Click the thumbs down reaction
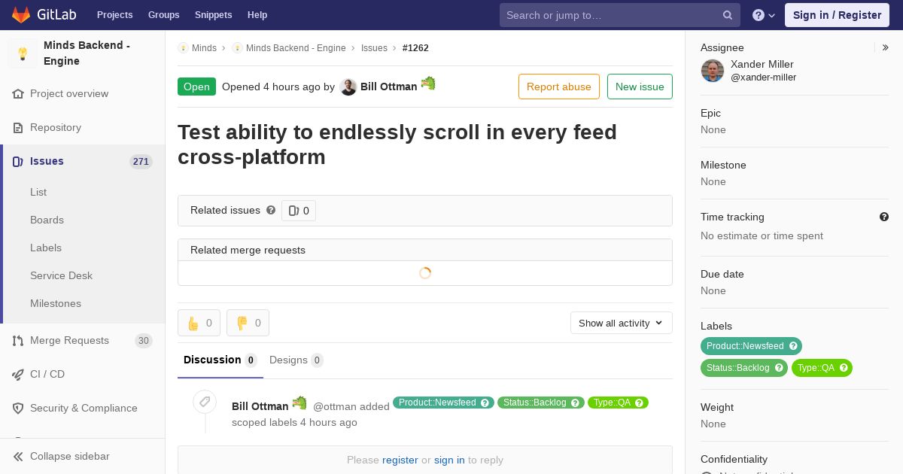This screenshot has height=474, width=903. (248, 323)
